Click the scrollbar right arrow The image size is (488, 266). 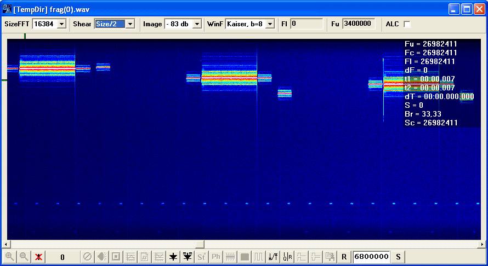[483, 244]
